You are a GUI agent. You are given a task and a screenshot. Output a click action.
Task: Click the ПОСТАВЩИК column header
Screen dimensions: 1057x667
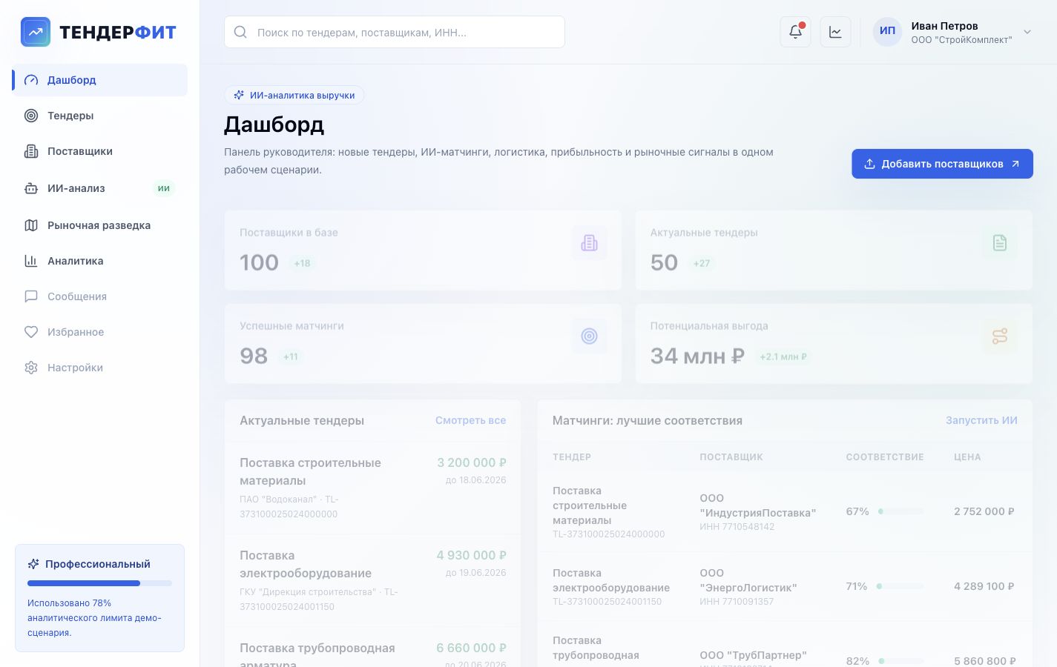(731, 457)
